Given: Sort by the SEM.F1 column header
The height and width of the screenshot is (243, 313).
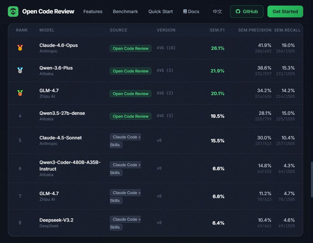Looking at the screenshot, I should [217, 30].
